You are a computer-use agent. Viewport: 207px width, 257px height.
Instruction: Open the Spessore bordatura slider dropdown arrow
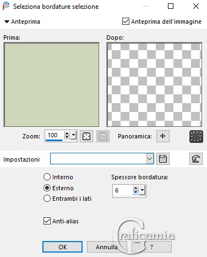coord(142,190)
